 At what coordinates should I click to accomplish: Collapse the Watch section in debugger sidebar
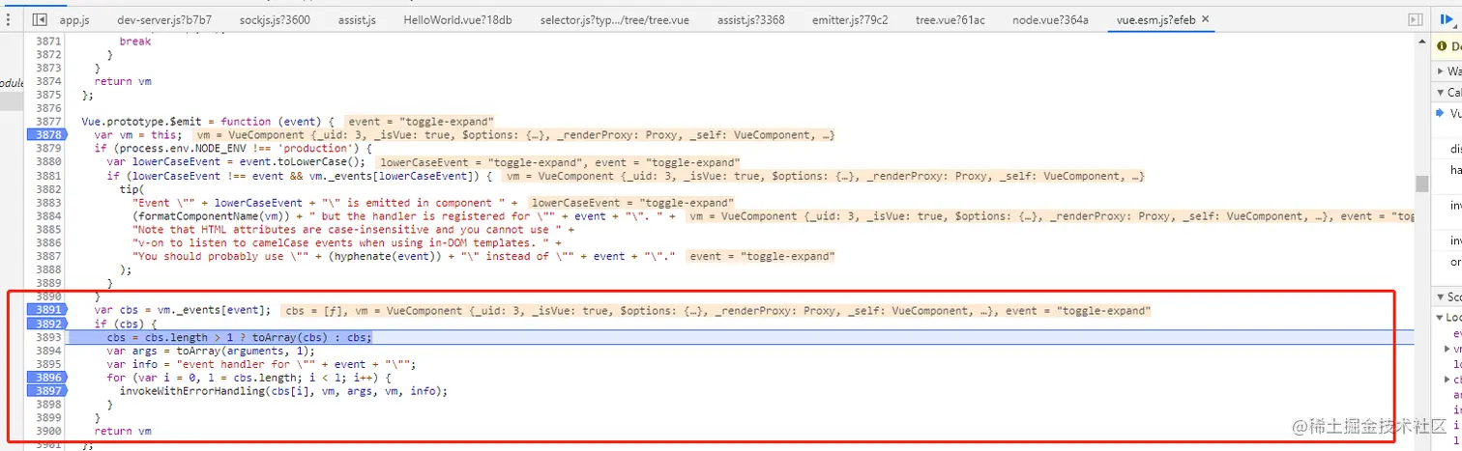(1440, 71)
